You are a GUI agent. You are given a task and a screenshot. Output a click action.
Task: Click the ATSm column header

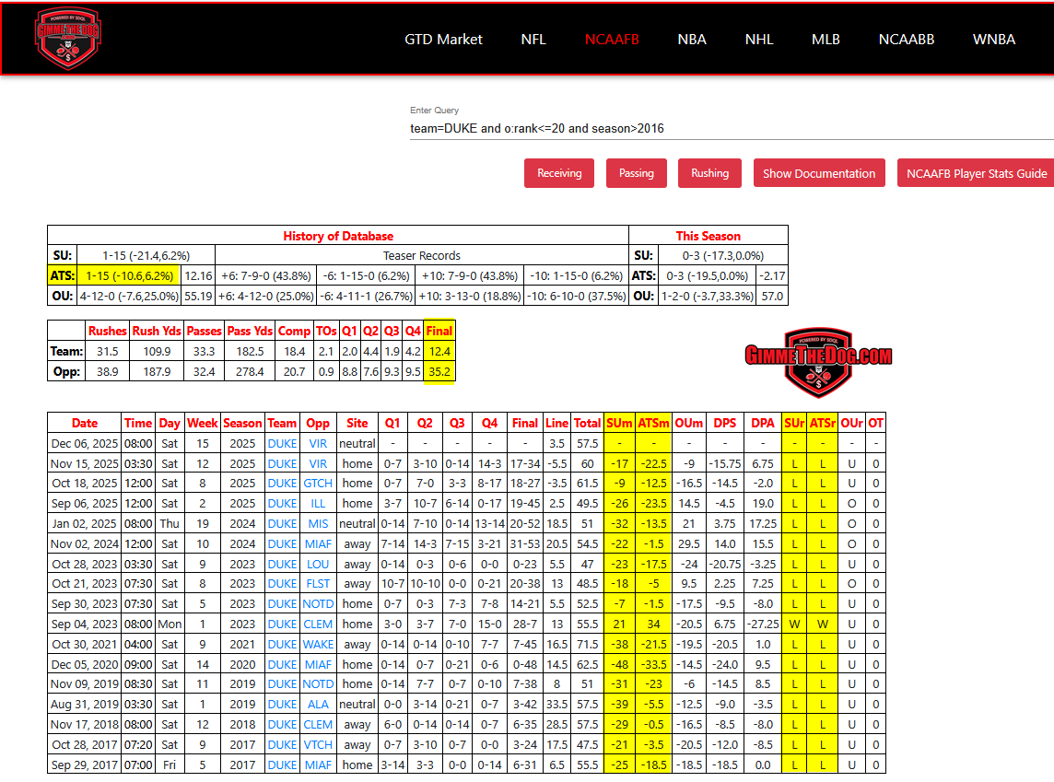[x=653, y=424]
